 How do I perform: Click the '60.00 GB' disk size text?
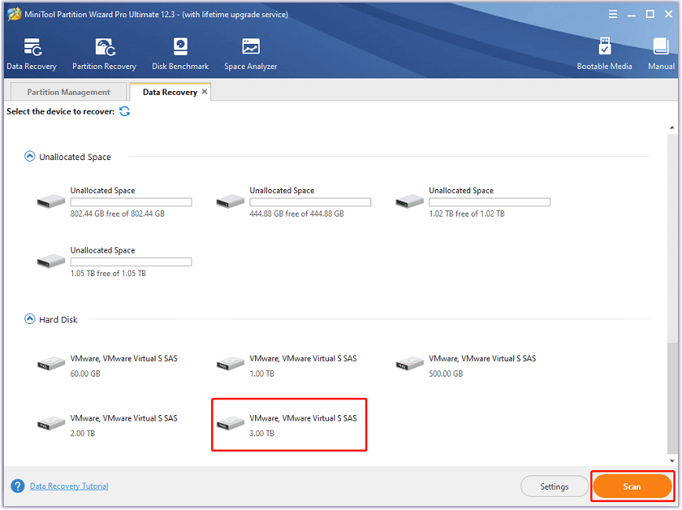(x=86, y=373)
